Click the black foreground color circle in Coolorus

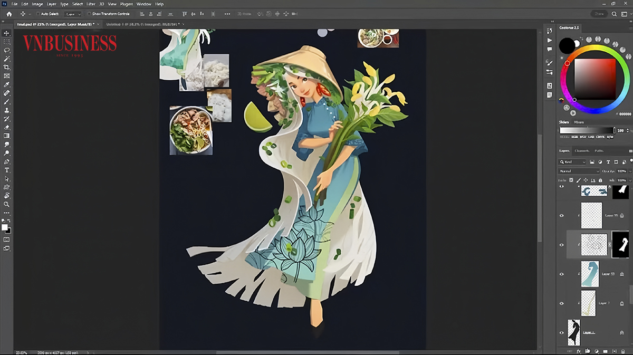coord(567,45)
